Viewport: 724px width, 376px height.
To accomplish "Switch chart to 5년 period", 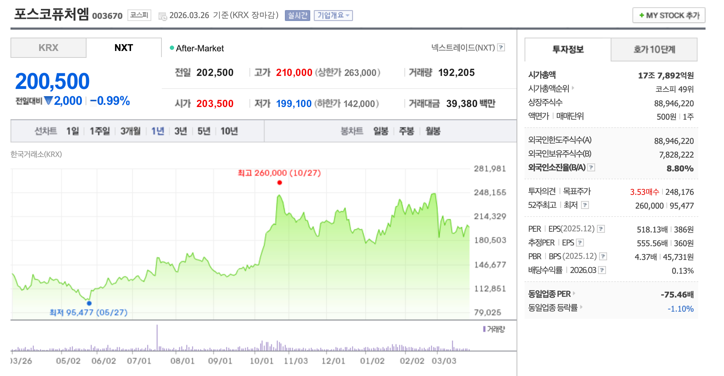I will pos(204,131).
